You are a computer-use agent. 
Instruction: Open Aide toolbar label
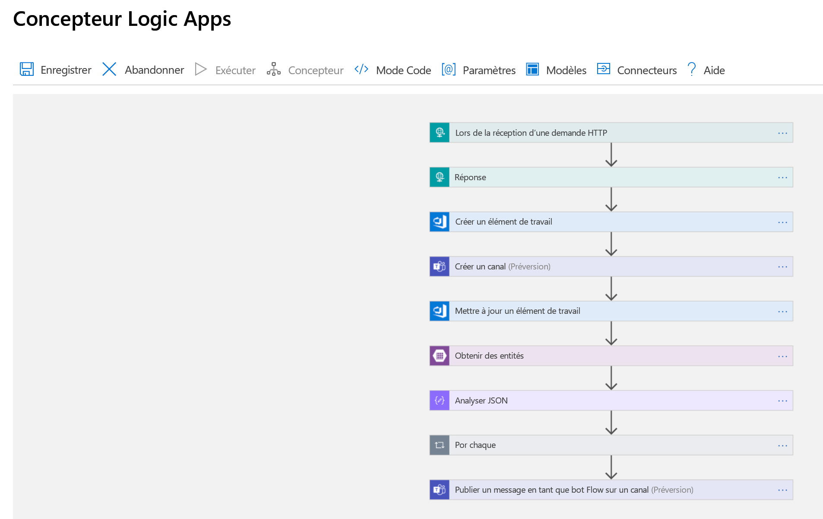click(x=714, y=70)
